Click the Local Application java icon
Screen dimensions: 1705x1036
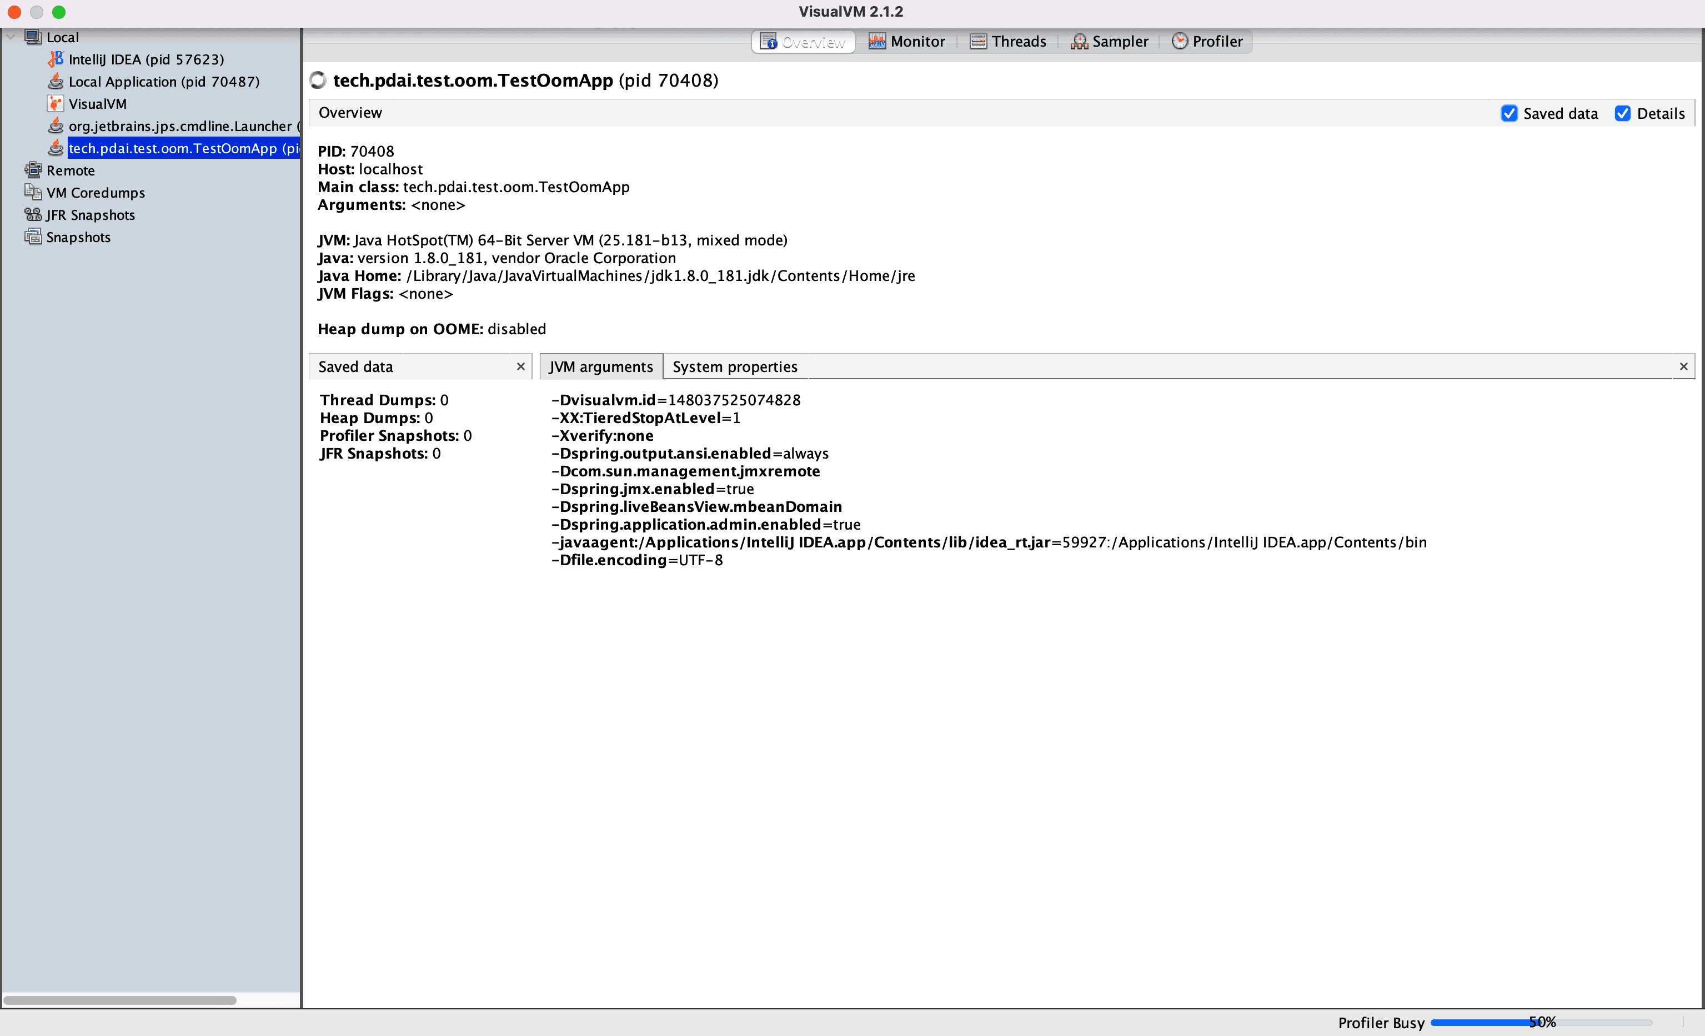[x=56, y=82]
